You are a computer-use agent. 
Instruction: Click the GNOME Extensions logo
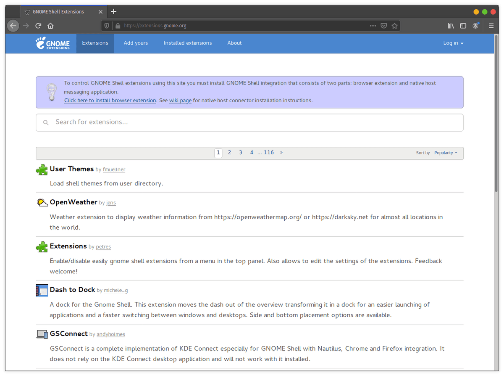click(52, 43)
